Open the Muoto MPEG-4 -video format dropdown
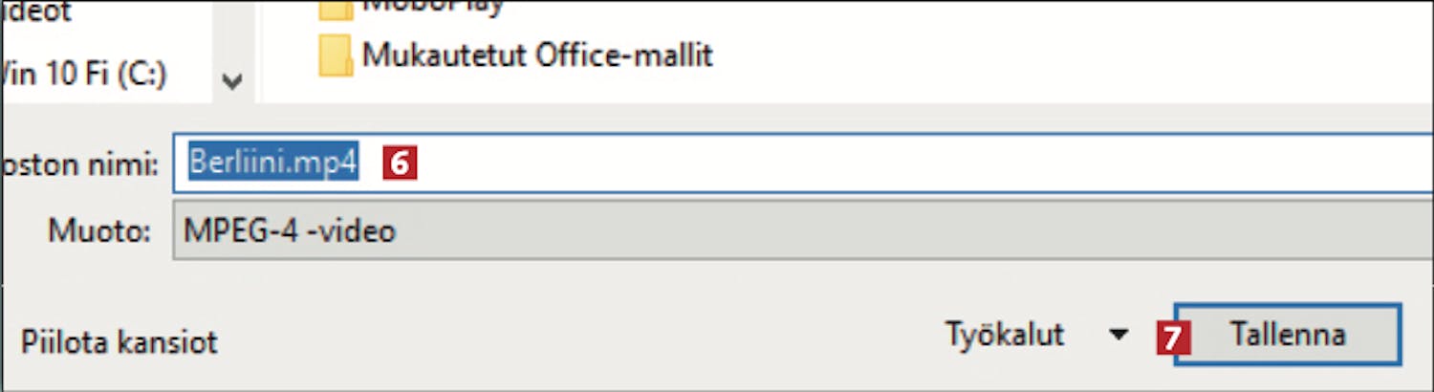This screenshot has height=392, width=1434. click(803, 230)
